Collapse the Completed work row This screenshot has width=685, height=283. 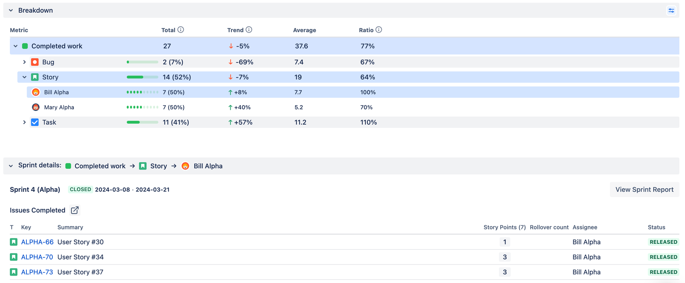(16, 46)
